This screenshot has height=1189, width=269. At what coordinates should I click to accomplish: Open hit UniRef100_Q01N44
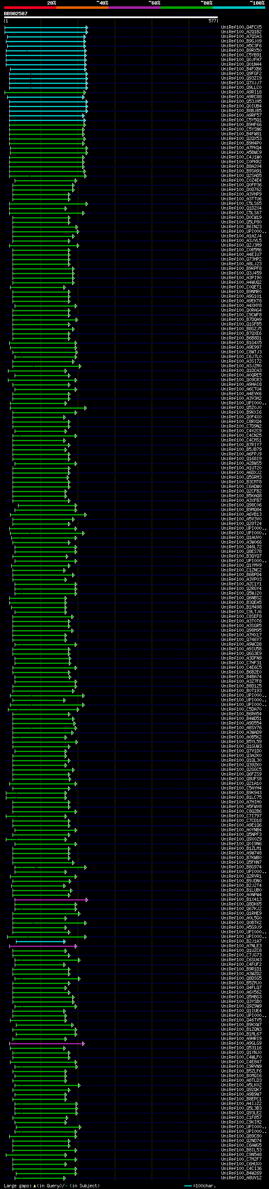(x=241, y=64)
